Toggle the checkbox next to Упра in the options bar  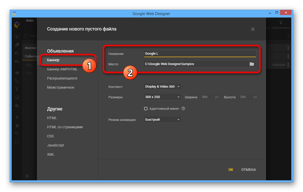pyautogui.click(x=26, y=36)
